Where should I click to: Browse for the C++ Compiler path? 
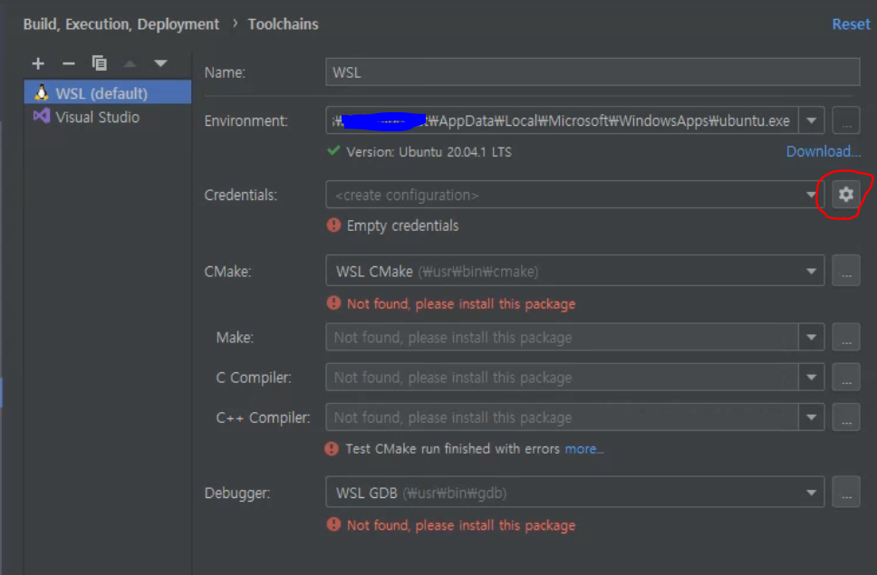(845, 417)
